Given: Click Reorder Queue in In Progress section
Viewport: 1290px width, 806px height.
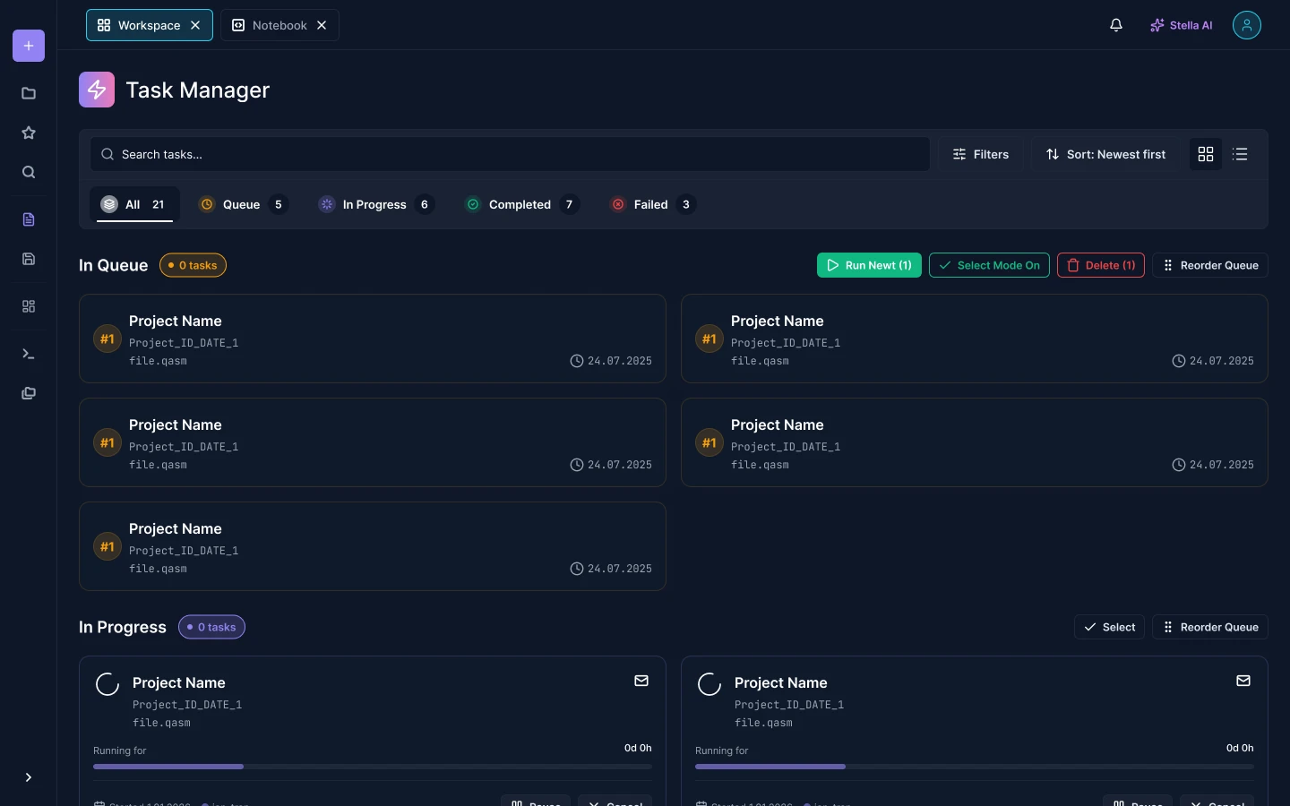Looking at the screenshot, I should click(1210, 627).
